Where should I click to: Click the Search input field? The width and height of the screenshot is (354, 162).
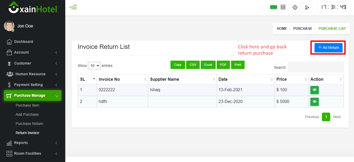[316, 67]
